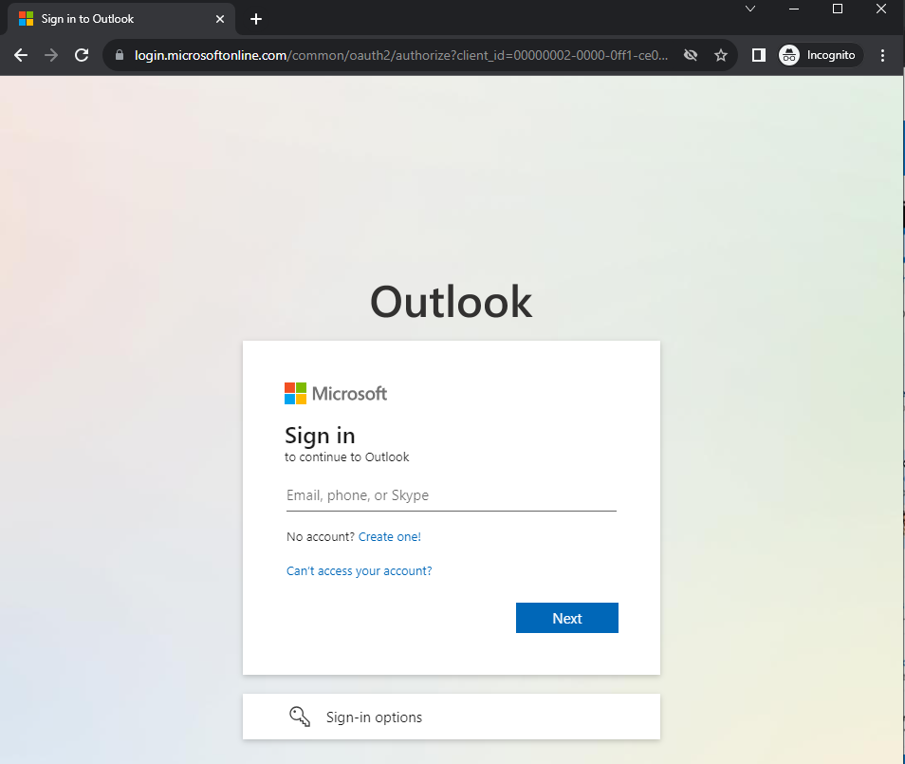Image resolution: width=905 pixels, height=764 pixels.
Task: Open Sign-in options
Action: click(x=452, y=717)
